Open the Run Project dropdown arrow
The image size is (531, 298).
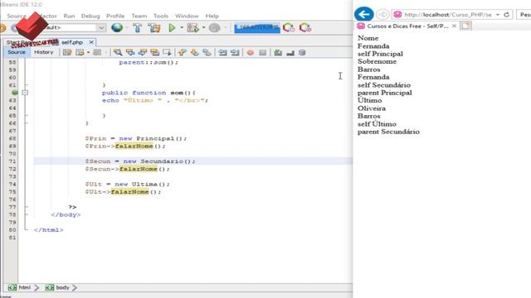tap(181, 27)
